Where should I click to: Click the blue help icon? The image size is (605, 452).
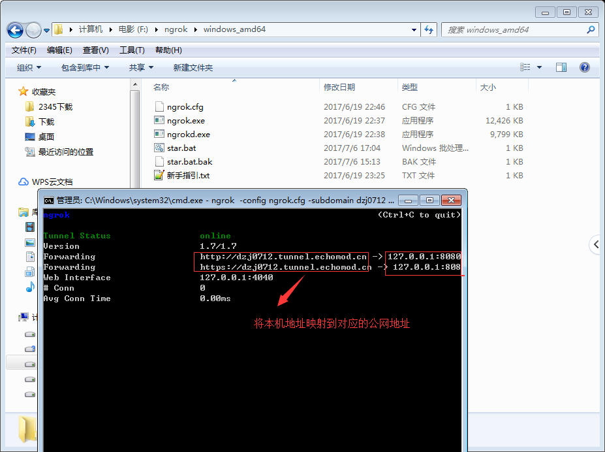[585, 67]
